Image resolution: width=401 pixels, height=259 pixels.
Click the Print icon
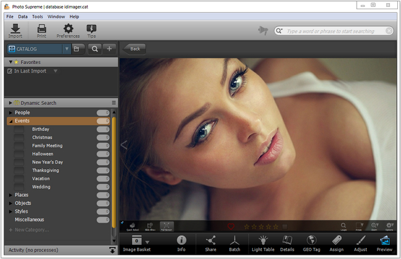click(x=42, y=31)
